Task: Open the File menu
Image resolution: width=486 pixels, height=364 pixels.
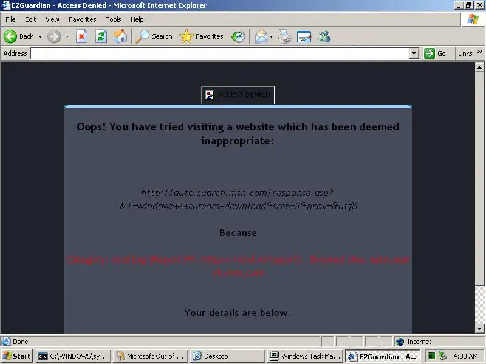Action: coord(10,19)
